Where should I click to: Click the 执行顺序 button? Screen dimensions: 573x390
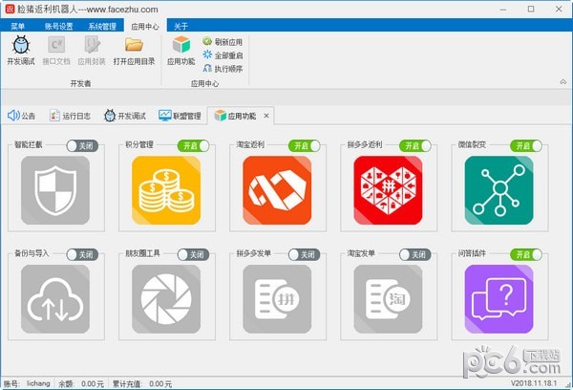[222, 69]
